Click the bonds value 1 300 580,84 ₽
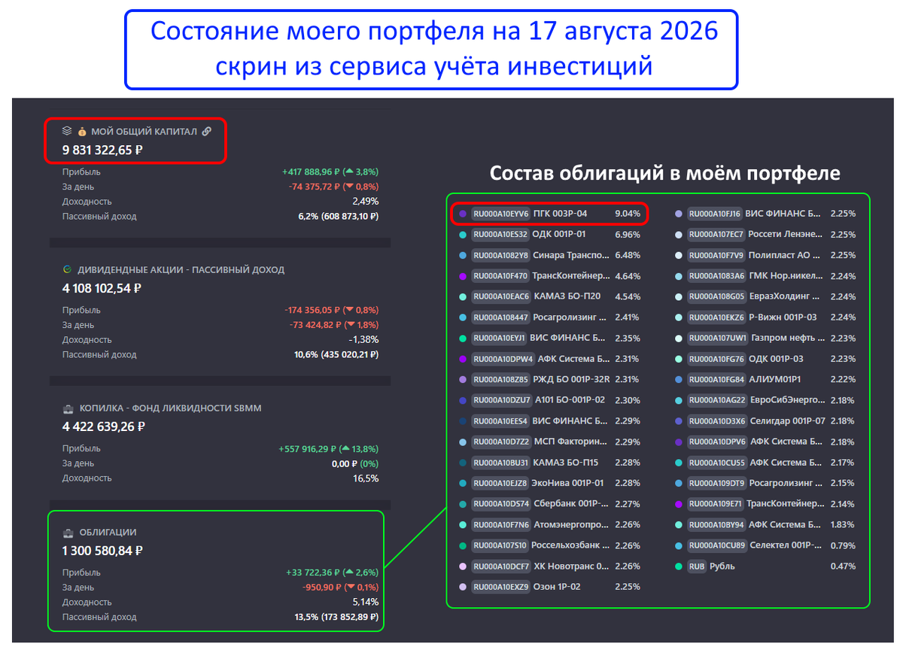This screenshot has height=656, width=903. 102,551
